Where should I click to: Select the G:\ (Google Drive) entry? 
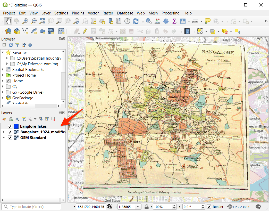(28, 92)
